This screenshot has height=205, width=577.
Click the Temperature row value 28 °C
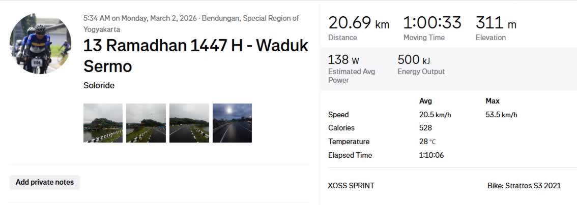(427, 142)
